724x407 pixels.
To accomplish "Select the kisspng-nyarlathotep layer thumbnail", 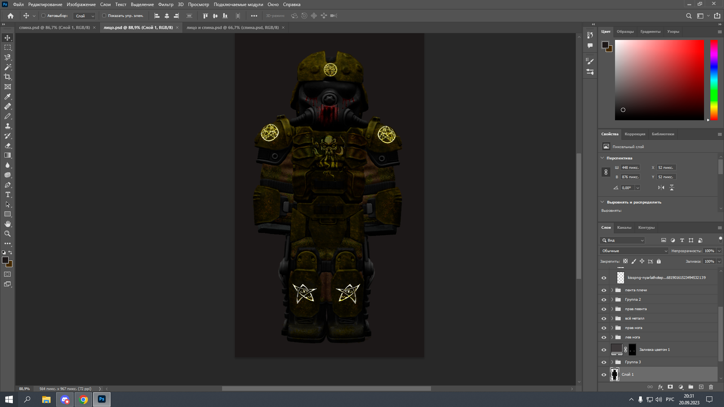I will [x=620, y=278].
